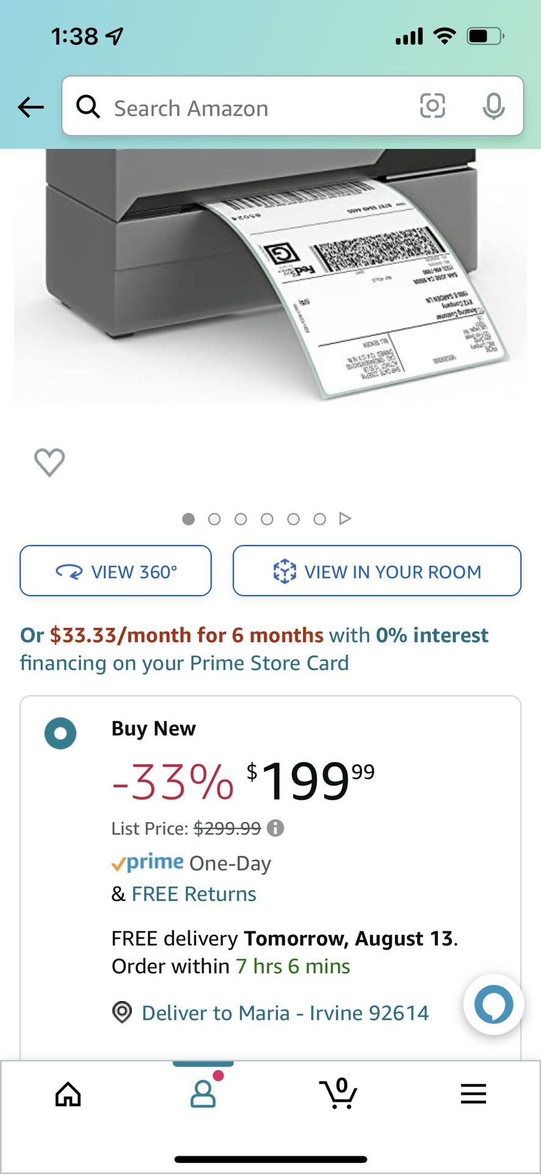Image resolution: width=541 pixels, height=1174 pixels.
Task: Open the shopping cart icon
Action: (x=338, y=1093)
